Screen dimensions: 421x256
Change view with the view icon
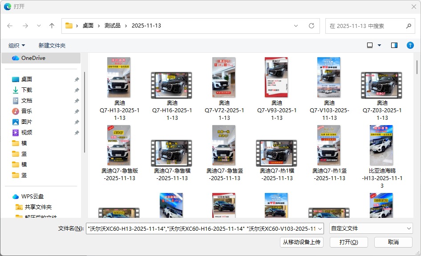(370, 45)
